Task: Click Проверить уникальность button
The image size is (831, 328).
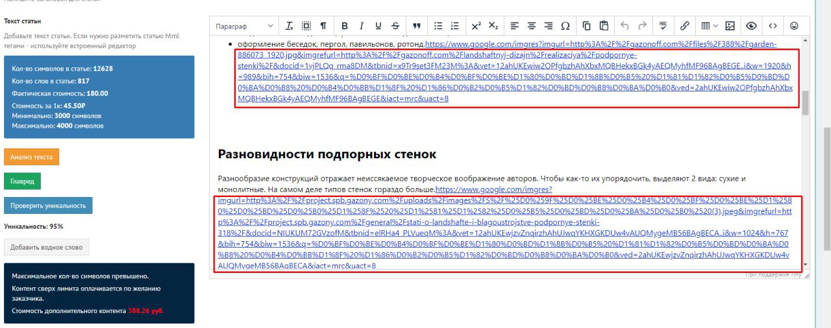Action: (48, 205)
